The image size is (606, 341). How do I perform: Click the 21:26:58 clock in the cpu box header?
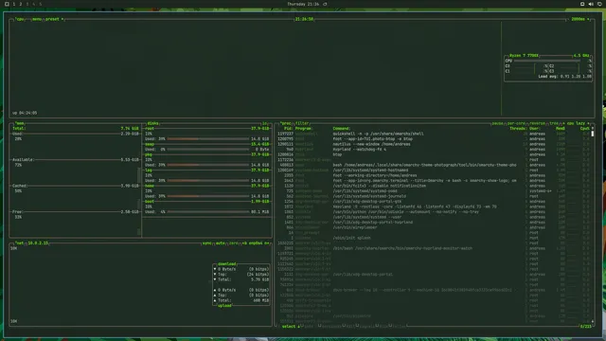coord(304,19)
